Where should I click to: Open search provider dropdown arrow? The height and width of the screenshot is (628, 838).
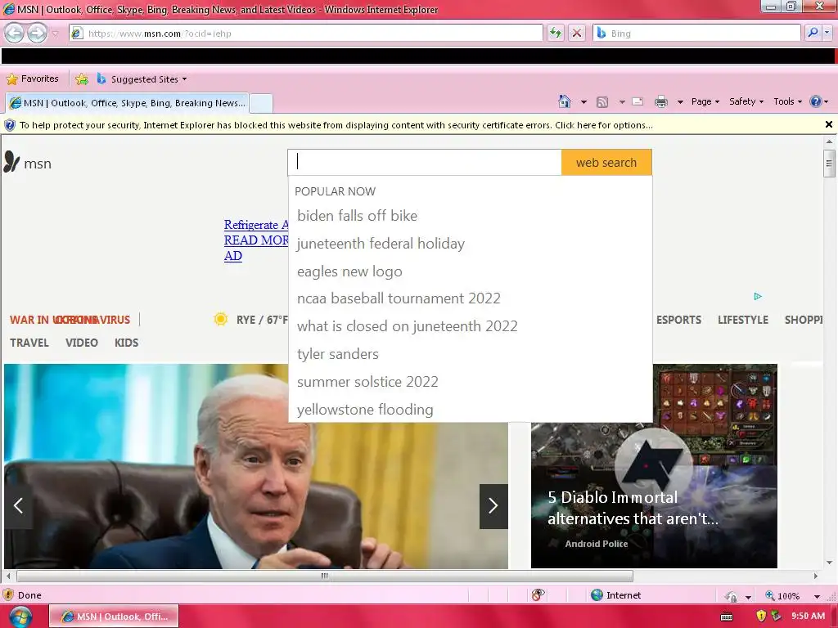tap(827, 33)
